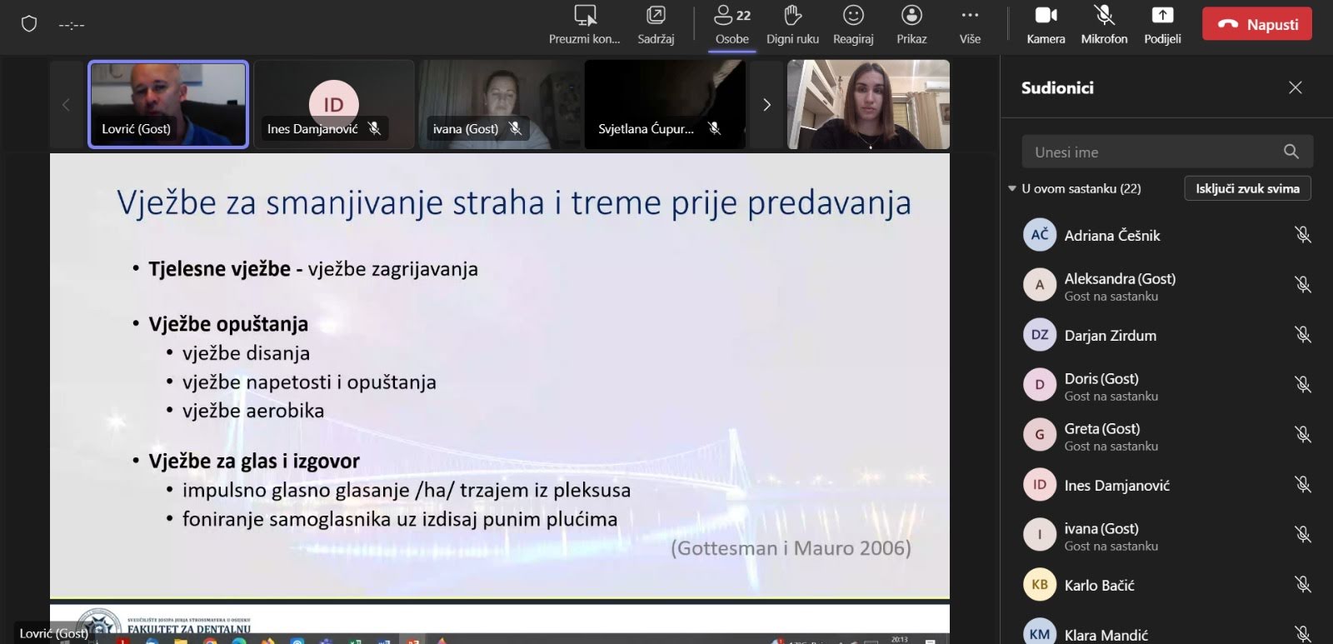
Task: Toggle microphone for Adriana Češnik
Action: coord(1303,235)
